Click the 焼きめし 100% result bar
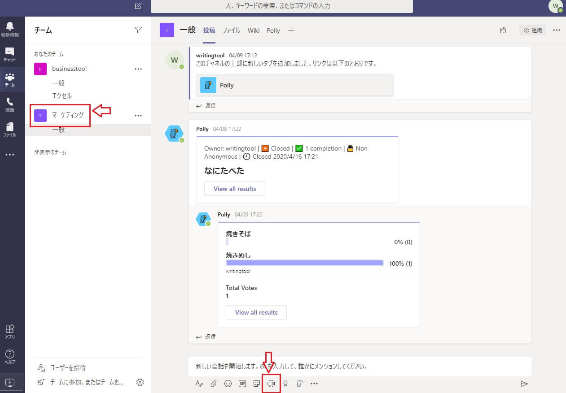566x393 pixels. pyautogui.click(x=304, y=263)
